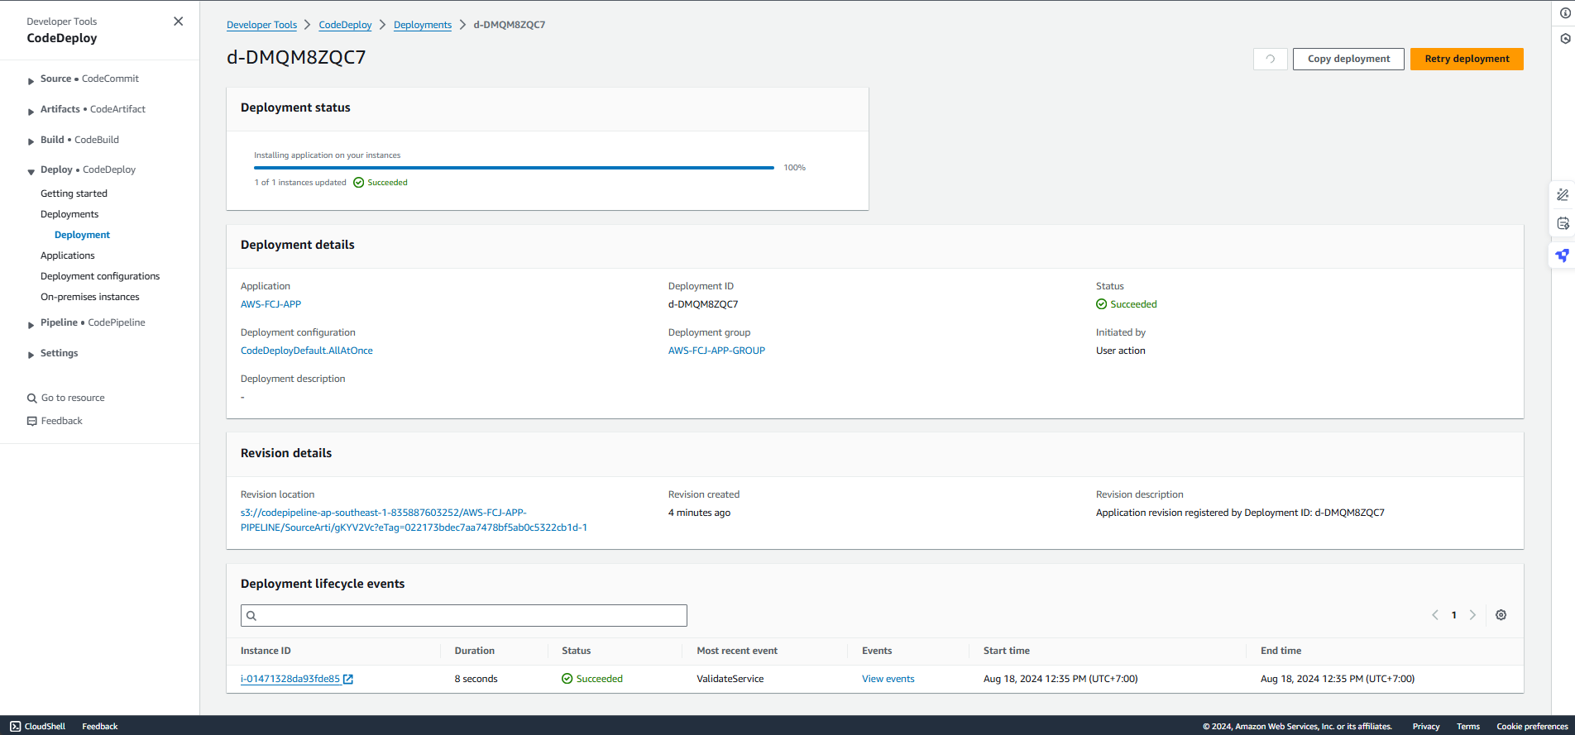Open AWS-FCJ-APP-GROUP deployment group link

pyautogui.click(x=716, y=351)
